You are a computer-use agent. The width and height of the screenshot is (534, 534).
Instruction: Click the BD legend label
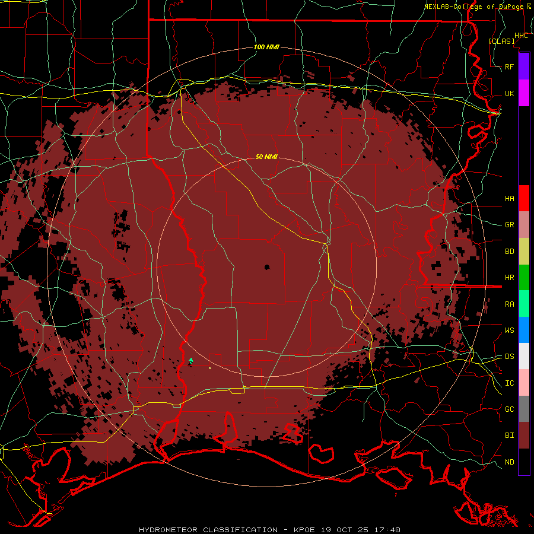point(510,251)
